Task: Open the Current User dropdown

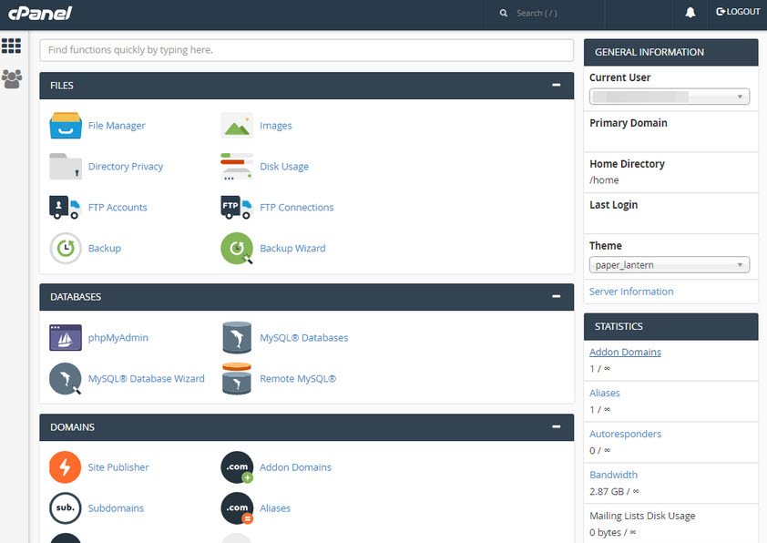Action: click(x=670, y=97)
